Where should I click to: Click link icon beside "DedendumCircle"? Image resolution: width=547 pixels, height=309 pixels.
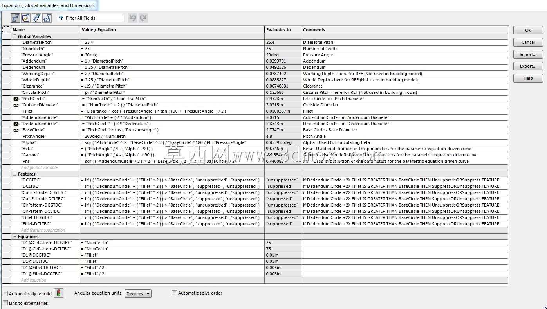point(16,124)
